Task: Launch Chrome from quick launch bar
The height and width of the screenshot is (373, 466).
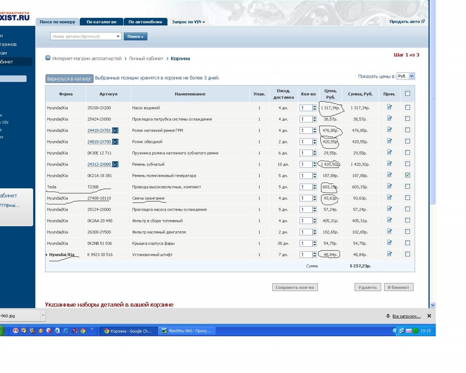Action: pyautogui.click(x=83, y=330)
